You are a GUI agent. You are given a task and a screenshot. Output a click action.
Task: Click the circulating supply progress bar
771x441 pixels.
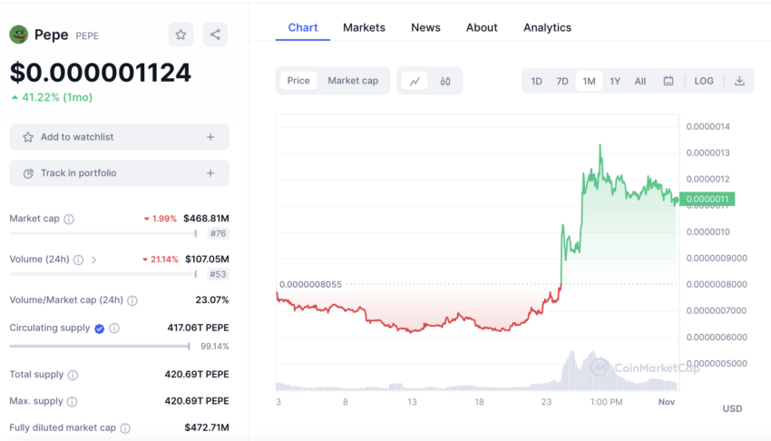(100, 346)
